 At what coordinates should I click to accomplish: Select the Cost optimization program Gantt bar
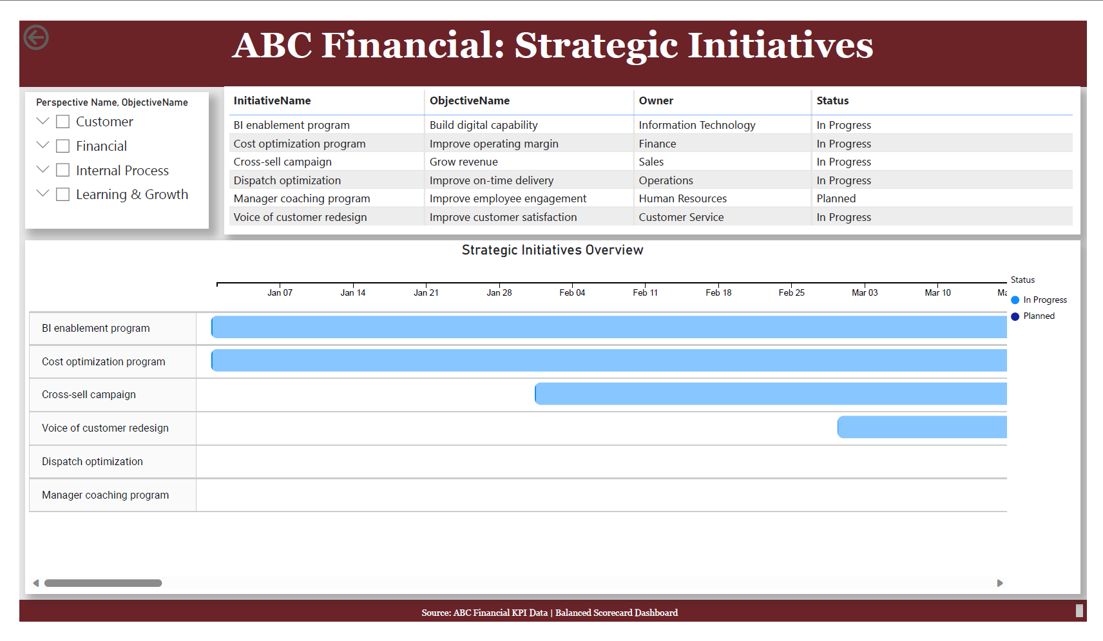click(x=609, y=361)
